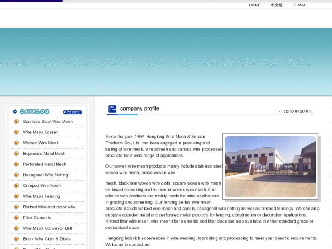Click the company profile heading text

(140, 108)
